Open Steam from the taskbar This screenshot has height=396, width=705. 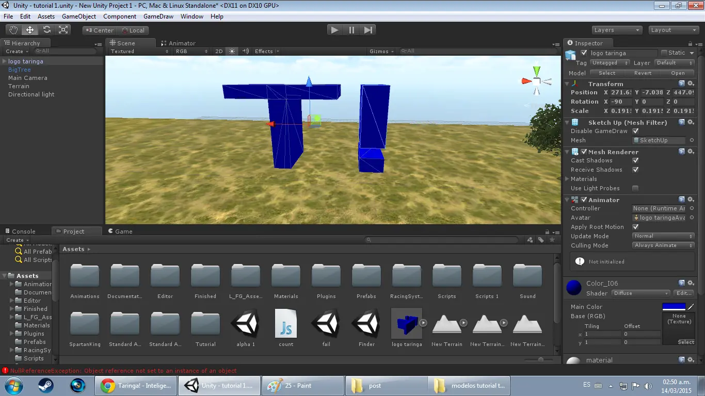(x=46, y=385)
